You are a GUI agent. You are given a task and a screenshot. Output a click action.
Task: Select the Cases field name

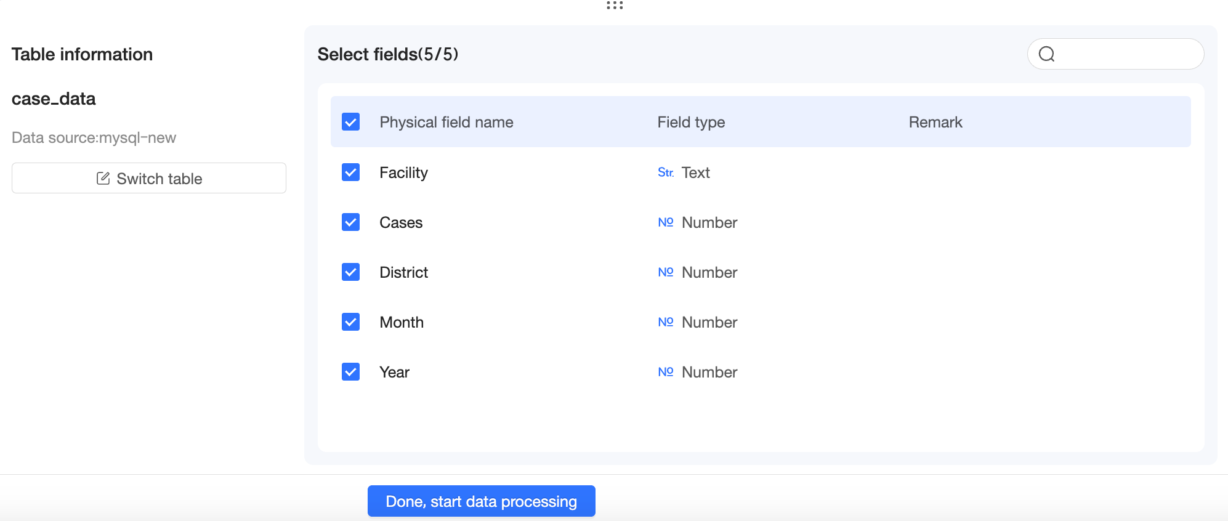tap(401, 222)
